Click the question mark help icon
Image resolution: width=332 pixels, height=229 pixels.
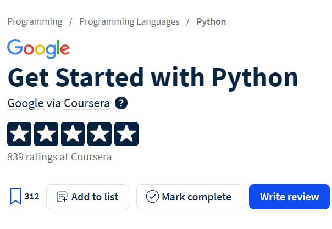tap(121, 103)
